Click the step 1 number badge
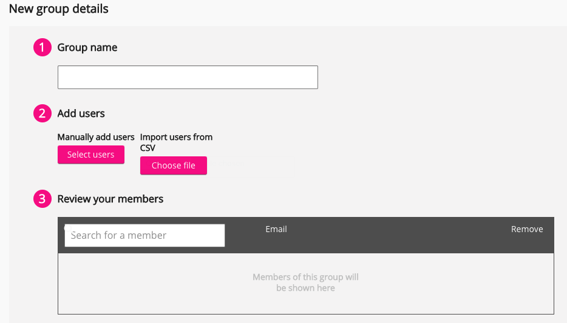The image size is (567, 323). point(42,47)
